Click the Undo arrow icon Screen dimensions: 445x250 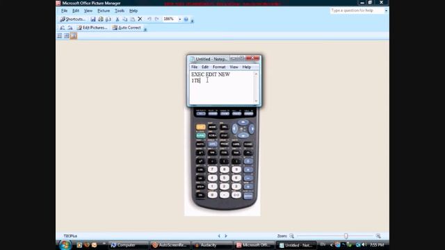(149, 19)
